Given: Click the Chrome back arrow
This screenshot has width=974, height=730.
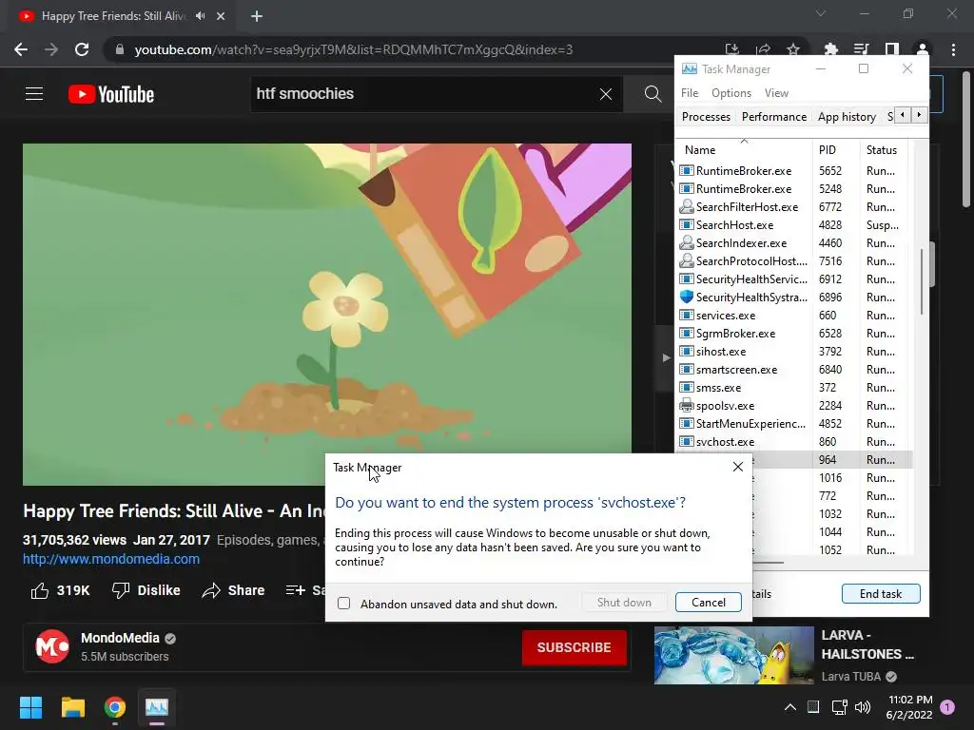Looking at the screenshot, I should [21, 49].
